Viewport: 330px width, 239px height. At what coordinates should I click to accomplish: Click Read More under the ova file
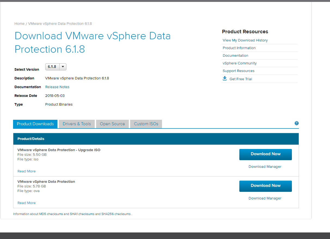tap(26, 203)
